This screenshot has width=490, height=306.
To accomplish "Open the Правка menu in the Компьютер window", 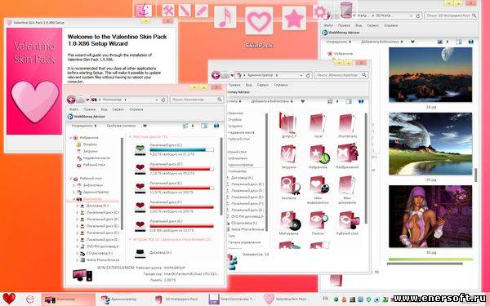I will [90, 109].
